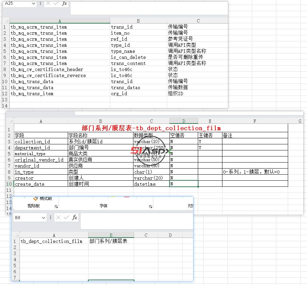This screenshot has height=285, width=307.
Task: Click the Insert Function fx icon beside A25
Action: pos(64,3)
